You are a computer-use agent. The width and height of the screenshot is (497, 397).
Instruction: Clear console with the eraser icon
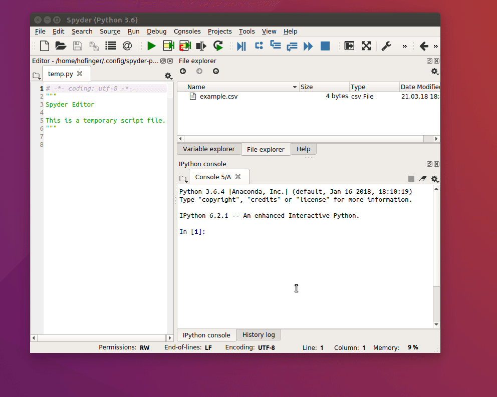click(x=423, y=179)
